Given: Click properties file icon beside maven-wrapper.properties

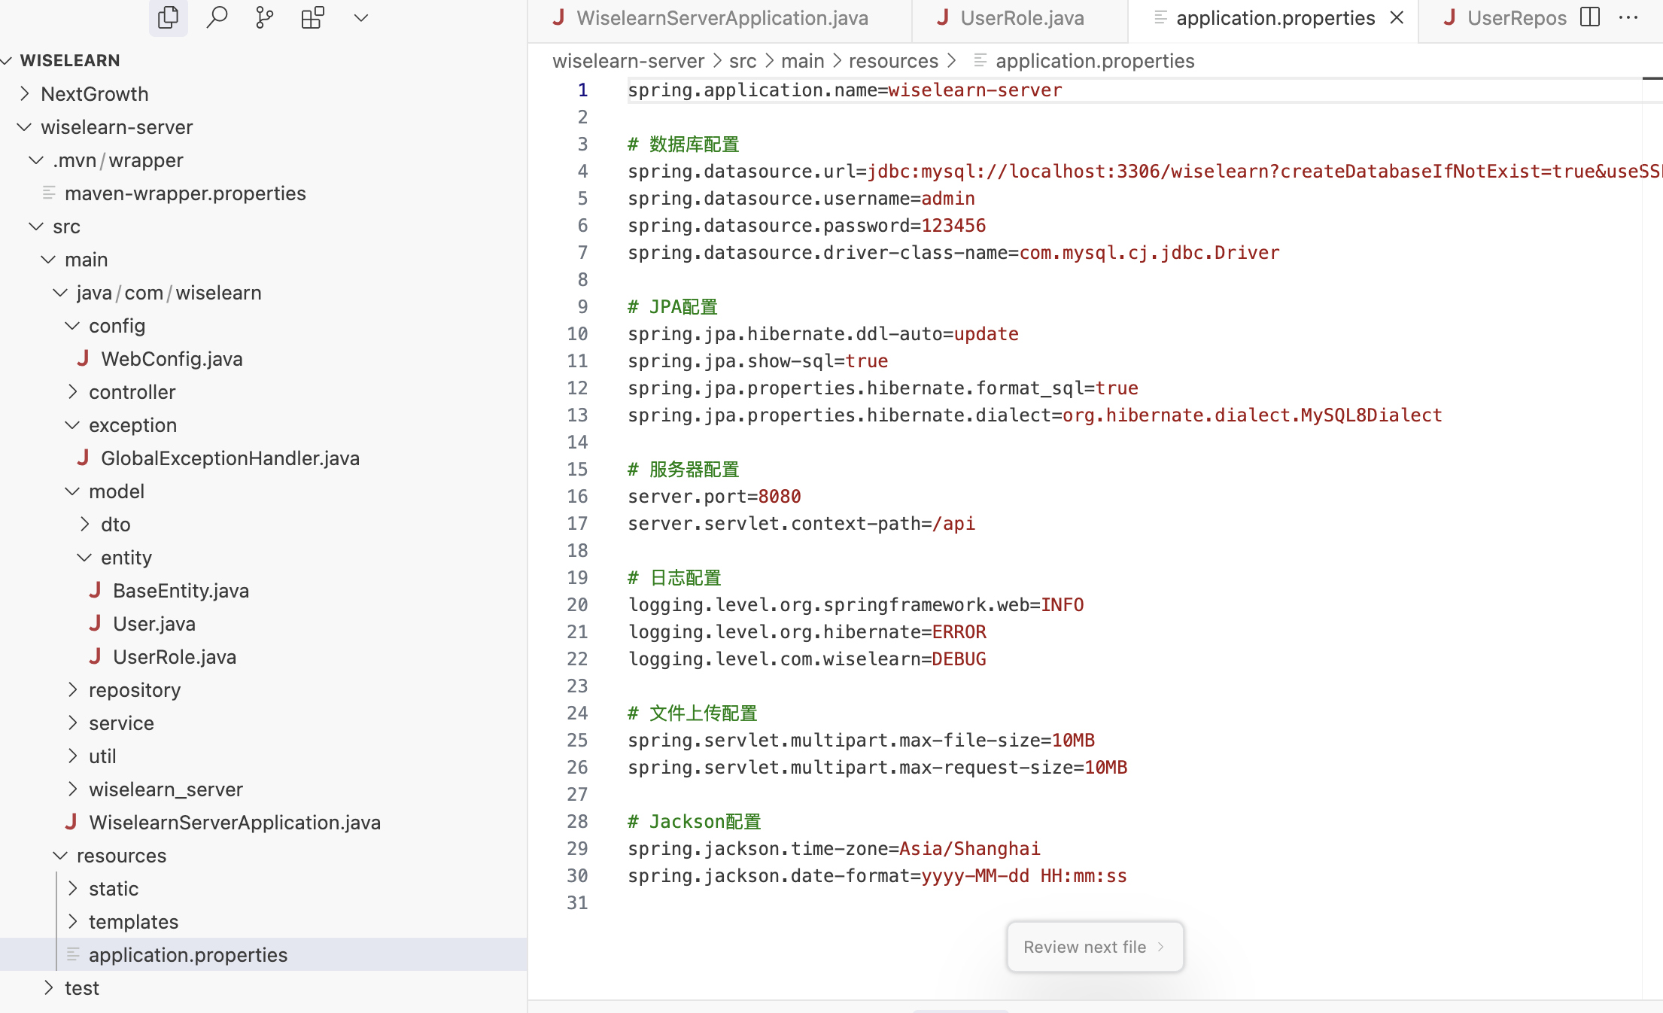Looking at the screenshot, I should point(49,193).
